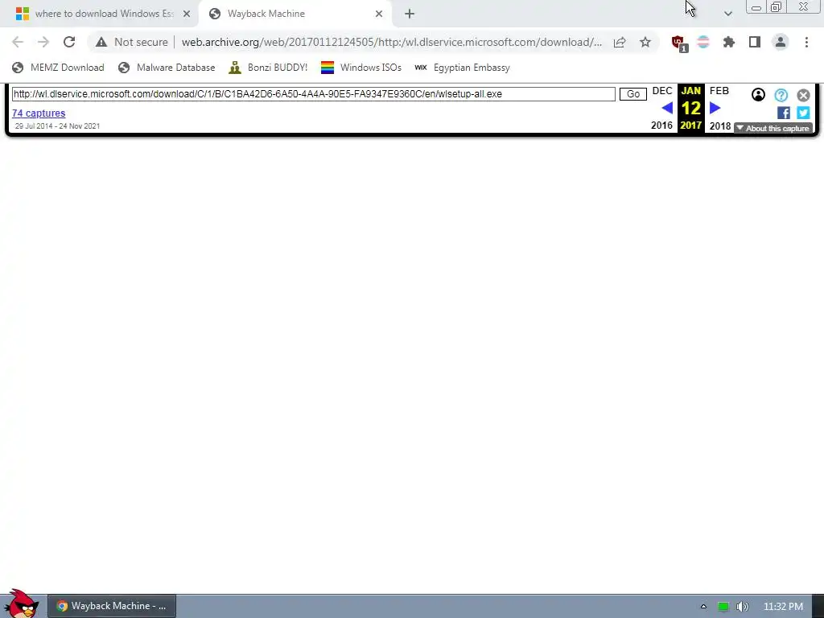Image resolution: width=824 pixels, height=618 pixels.
Task: Toggle browser side panel
Action: point(755,42)
